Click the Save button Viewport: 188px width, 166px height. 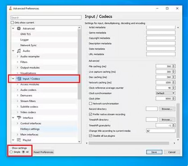[x=154, y=152]
